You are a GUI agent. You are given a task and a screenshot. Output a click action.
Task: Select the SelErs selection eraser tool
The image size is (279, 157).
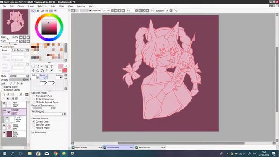pos(35,77)
